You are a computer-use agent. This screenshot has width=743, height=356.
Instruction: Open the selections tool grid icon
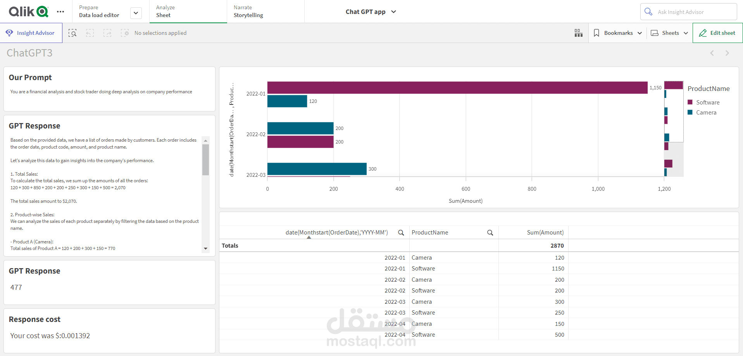579,33
